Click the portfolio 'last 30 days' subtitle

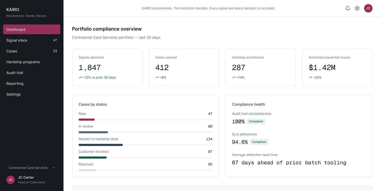pyautogui.click(x=116, y=37)
